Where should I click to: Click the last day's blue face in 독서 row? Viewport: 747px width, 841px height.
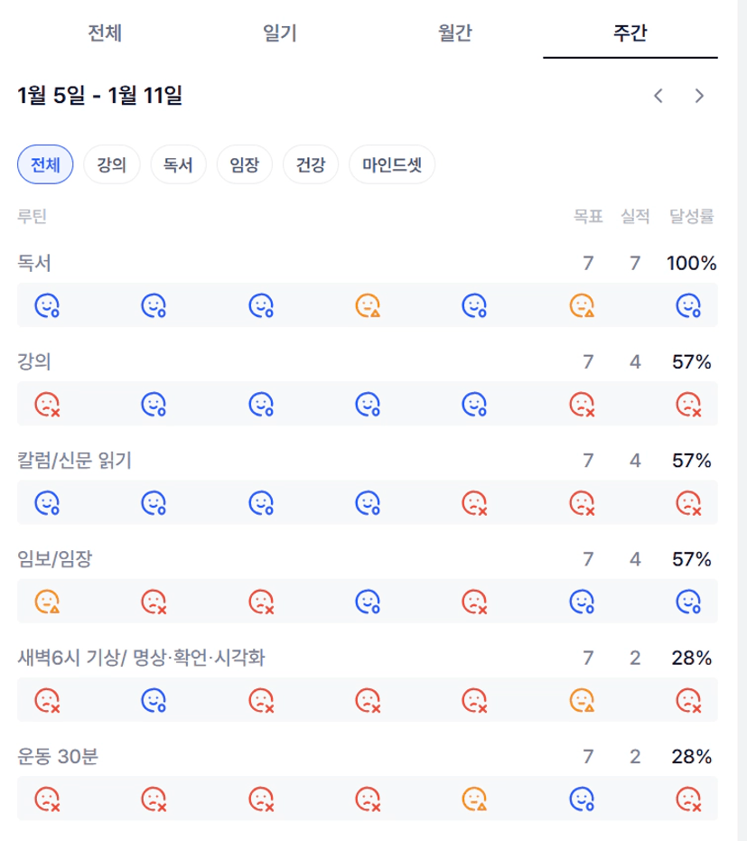689,306
